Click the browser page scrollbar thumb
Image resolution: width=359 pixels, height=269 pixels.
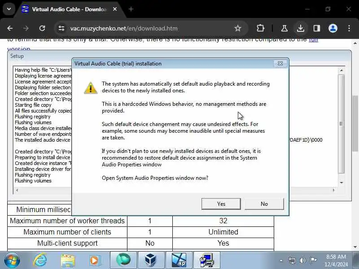coord(355,123)
